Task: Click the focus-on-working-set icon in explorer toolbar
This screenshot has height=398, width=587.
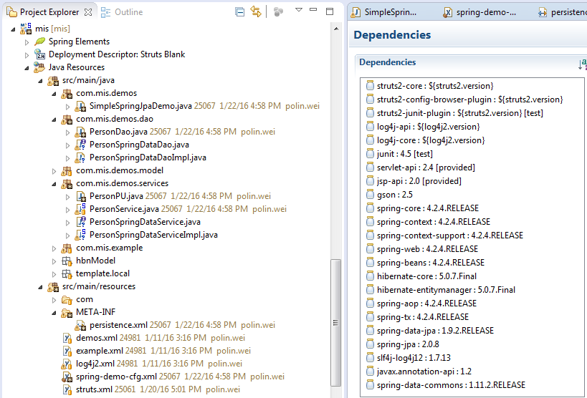Action: [278, 12]
